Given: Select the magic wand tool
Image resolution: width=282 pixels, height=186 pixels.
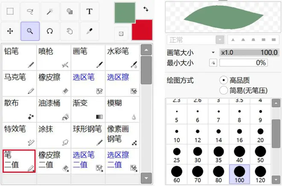Looking at the screenshot, I should [x=50, y=12].
